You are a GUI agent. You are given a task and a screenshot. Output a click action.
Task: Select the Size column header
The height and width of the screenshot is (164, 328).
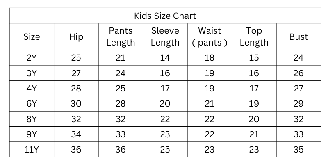tap(32, 36)
